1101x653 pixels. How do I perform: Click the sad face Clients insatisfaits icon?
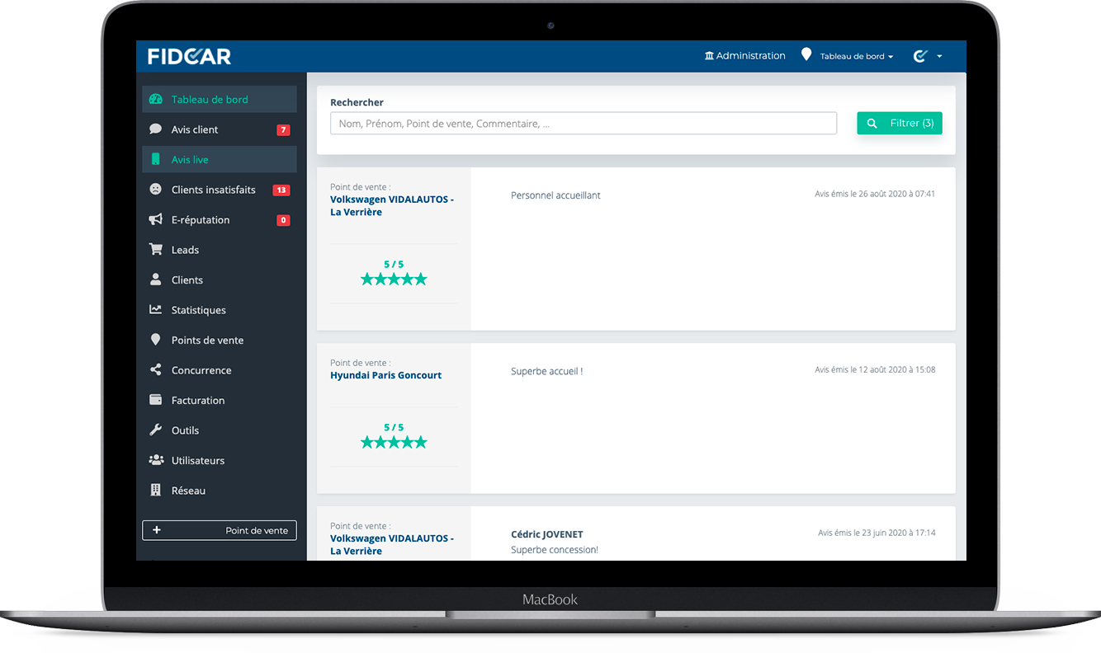pos(155,190)
